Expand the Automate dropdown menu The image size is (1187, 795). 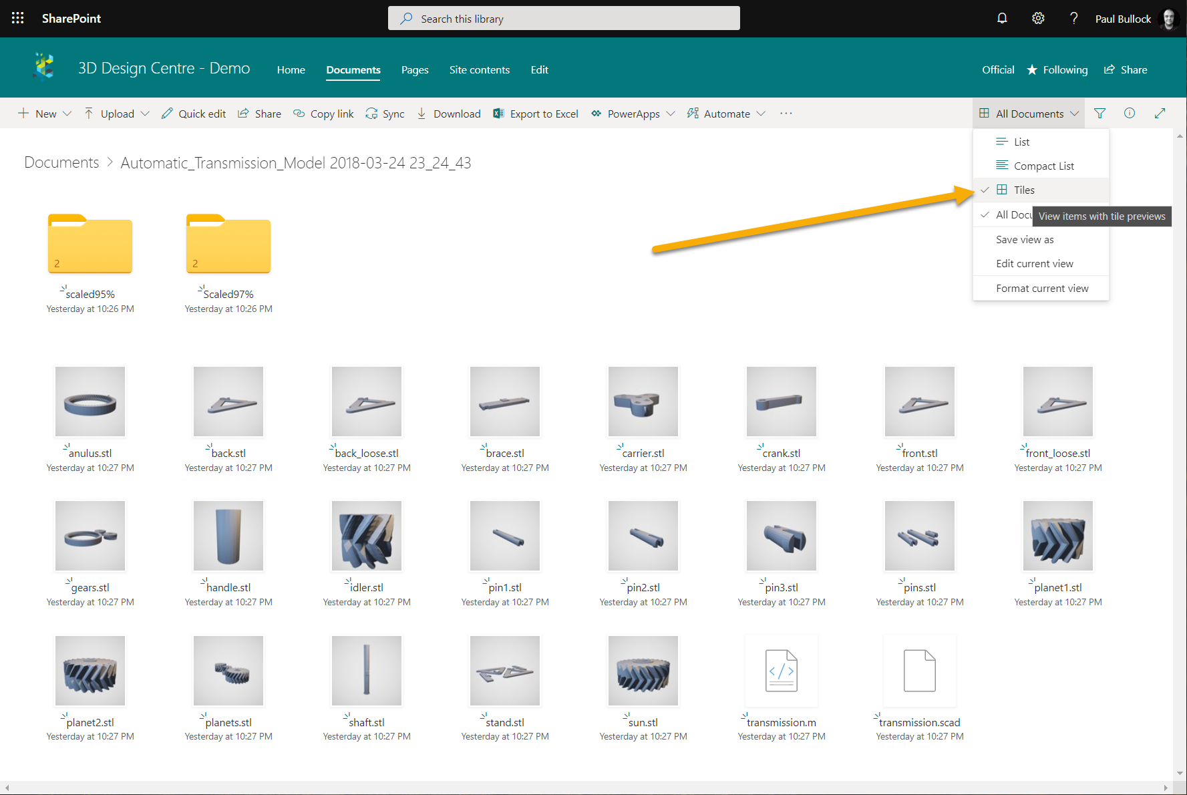coord(726,114)
